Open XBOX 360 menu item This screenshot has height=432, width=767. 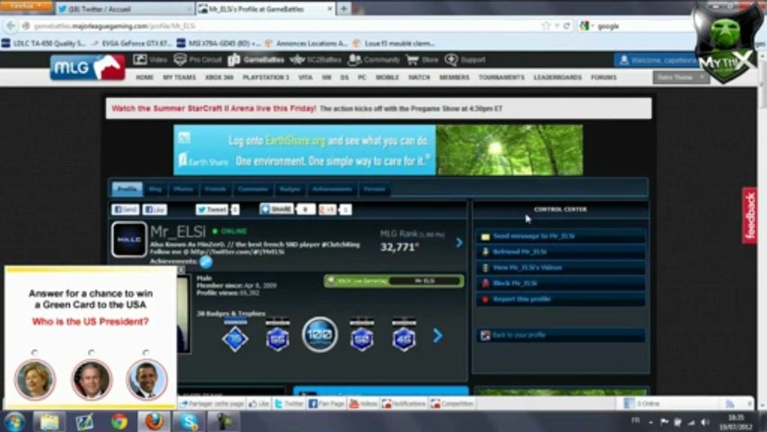[219, 77]
